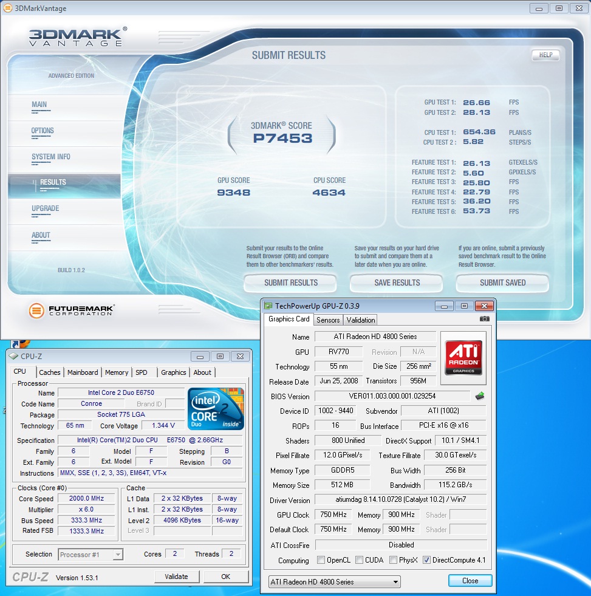This screenshot has height=596, width=591.
Task: Click the Package value 'Socket 775 LGA'
Action: pyautogui.click(x=121, y=415)
